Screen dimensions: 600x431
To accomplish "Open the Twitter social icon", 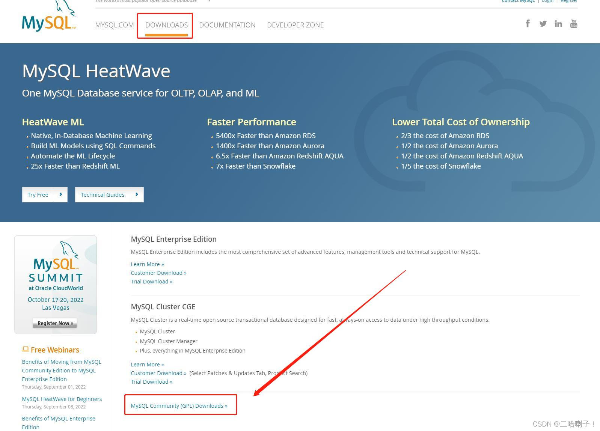I will coord(543,24).
